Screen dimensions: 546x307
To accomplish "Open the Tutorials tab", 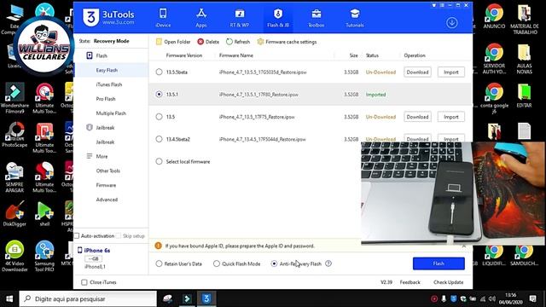I will pyautogui.click(x=355, y=18).
